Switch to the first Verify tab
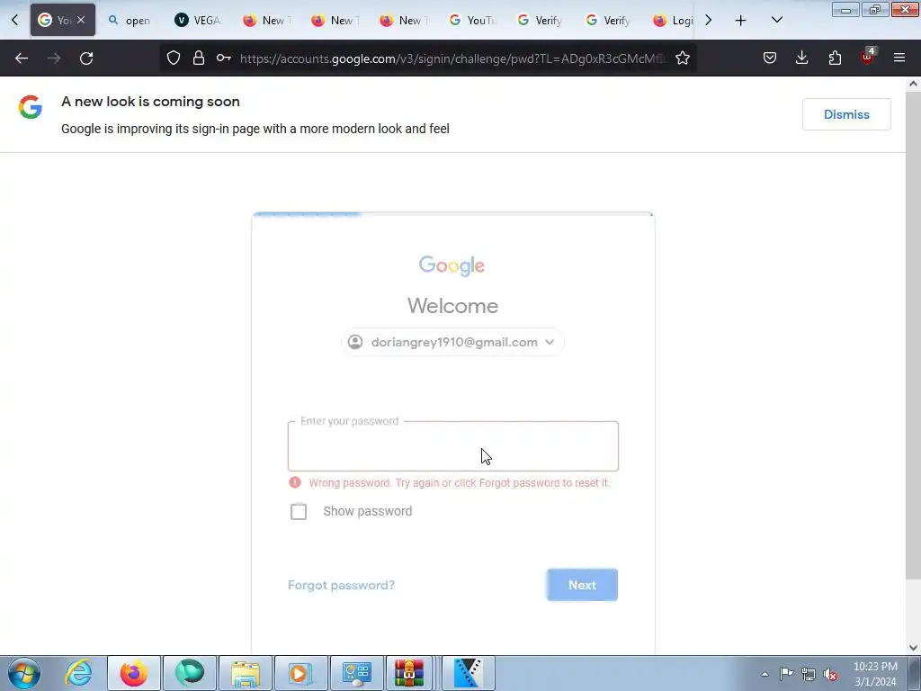The height and width of the screenshot is (691, 921). (x=541, y=21)
